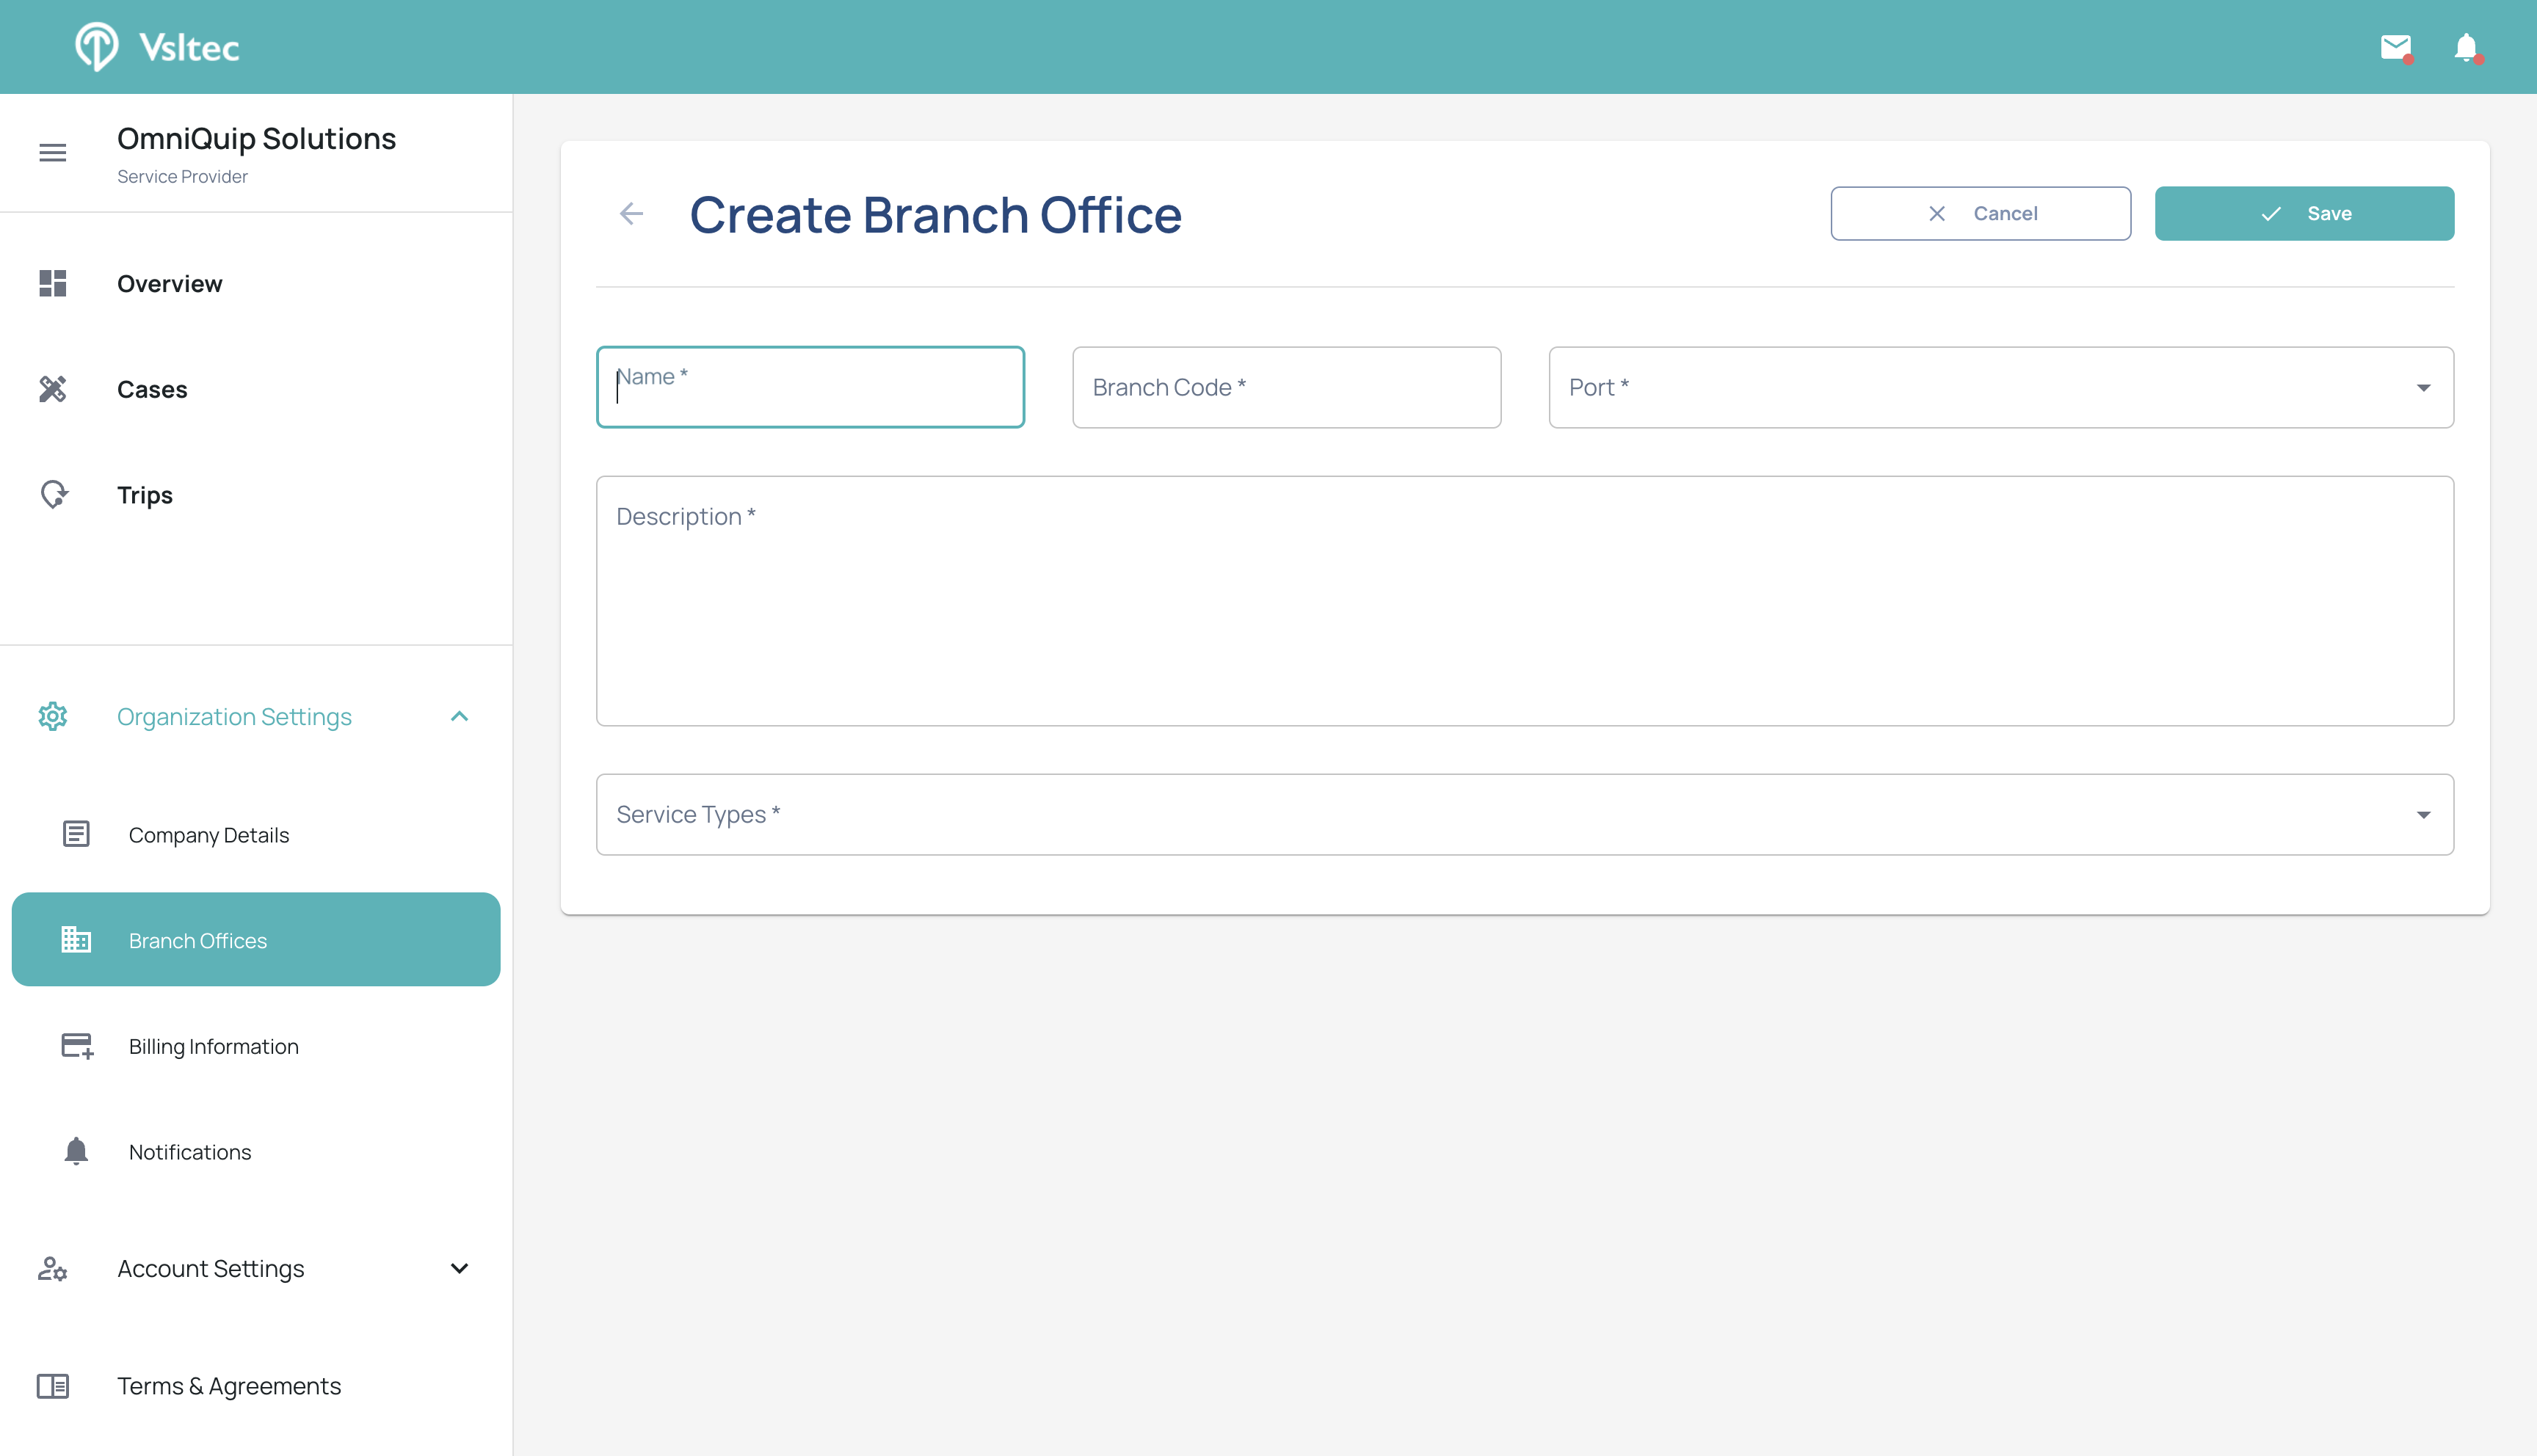Viewport: 2537px width, 1456px height.
Task: Cancel creating the branch office
Action: tap(1980, 213)
